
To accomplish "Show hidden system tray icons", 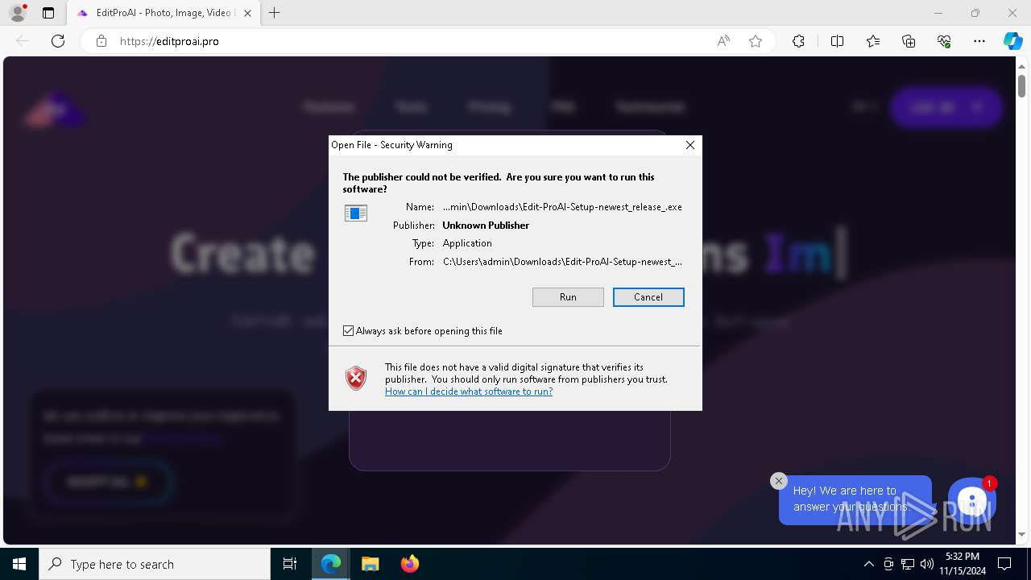I will click(x=868, y=564).
